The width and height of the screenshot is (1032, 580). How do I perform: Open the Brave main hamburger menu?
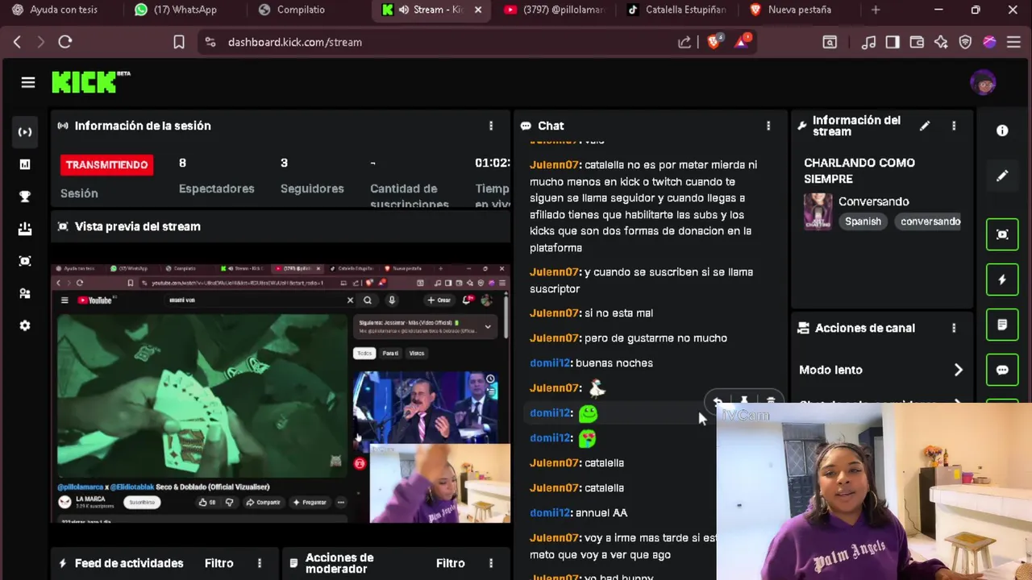click(1014, 42)
